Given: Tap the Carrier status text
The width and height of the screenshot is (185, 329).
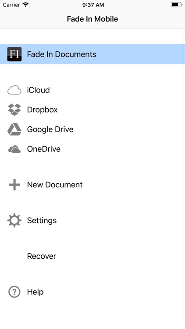Looking at the screenshot, I should 11,5.
